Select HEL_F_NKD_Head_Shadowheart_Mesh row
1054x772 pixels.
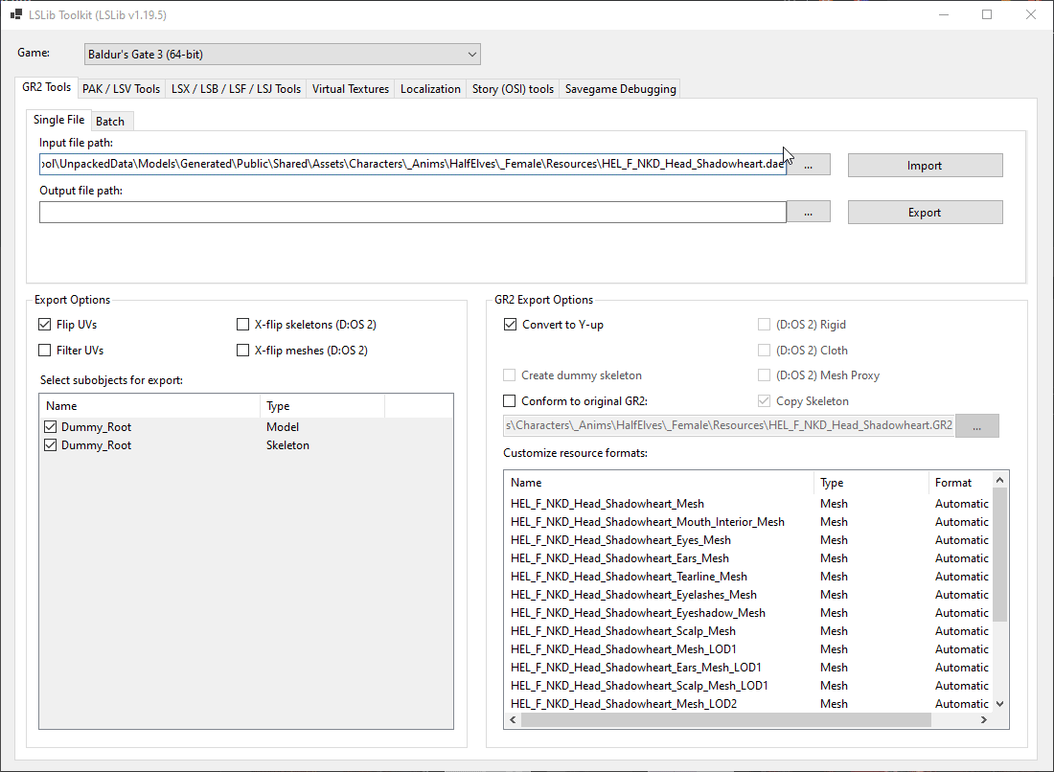(x=749, y=504)
